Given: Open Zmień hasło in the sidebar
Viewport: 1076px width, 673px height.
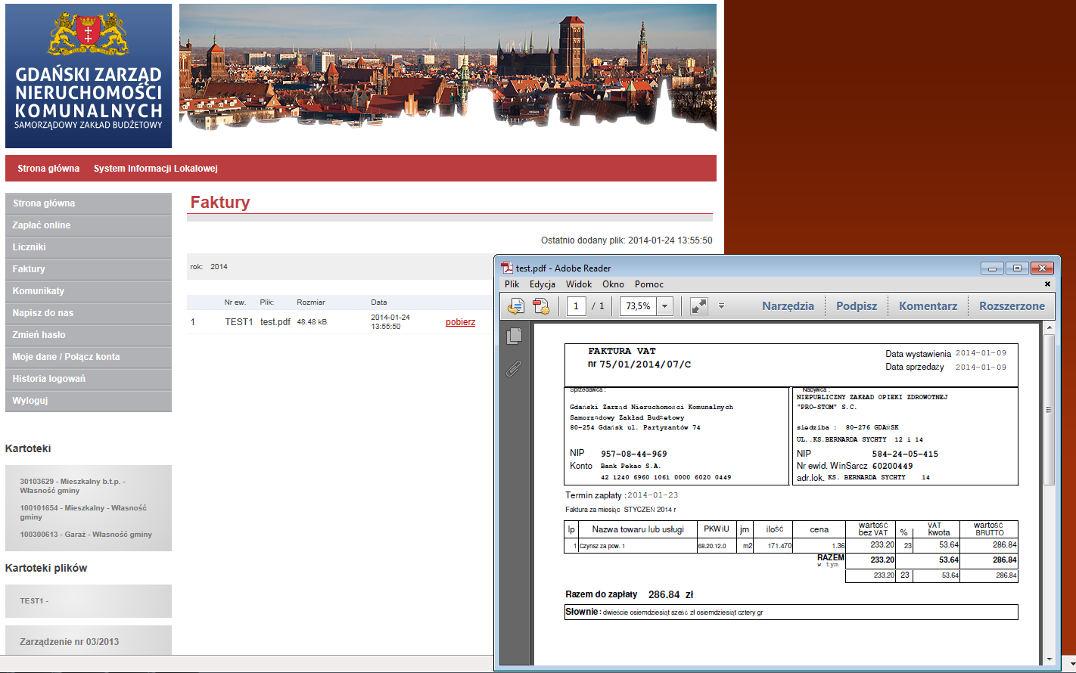Looking at the screenshot, I should click(x=89, y=335).
